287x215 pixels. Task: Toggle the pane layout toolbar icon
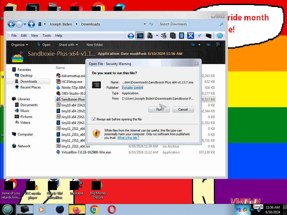pos(140,36)
